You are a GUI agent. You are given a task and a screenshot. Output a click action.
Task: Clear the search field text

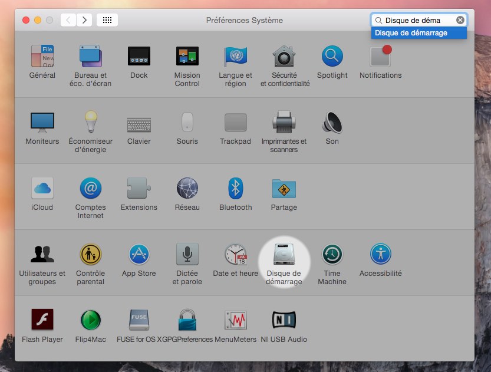click(x=460, y=19)
